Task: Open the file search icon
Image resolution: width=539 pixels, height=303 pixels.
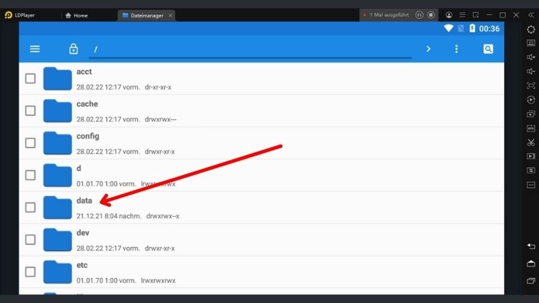Action: coord(488,48)
